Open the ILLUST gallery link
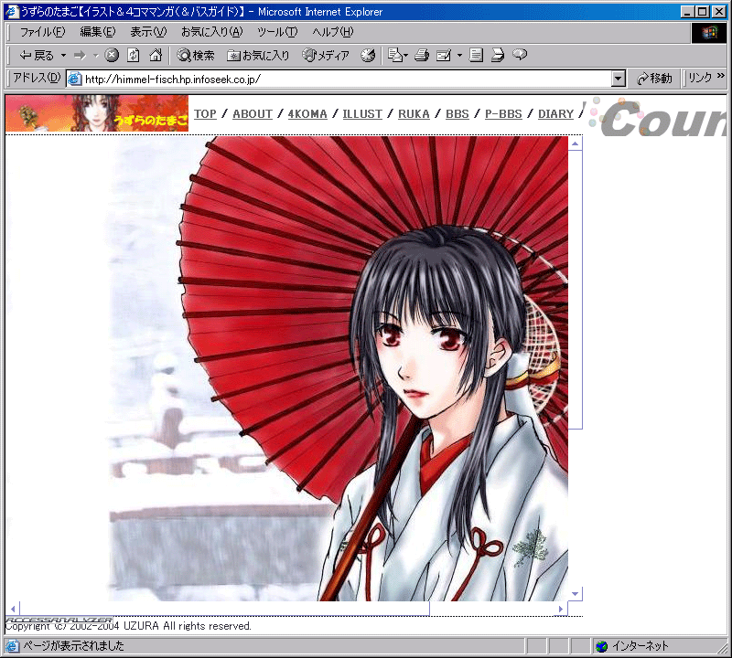The height and width of the screenshot is (658, 732). [x=362, y=114]
